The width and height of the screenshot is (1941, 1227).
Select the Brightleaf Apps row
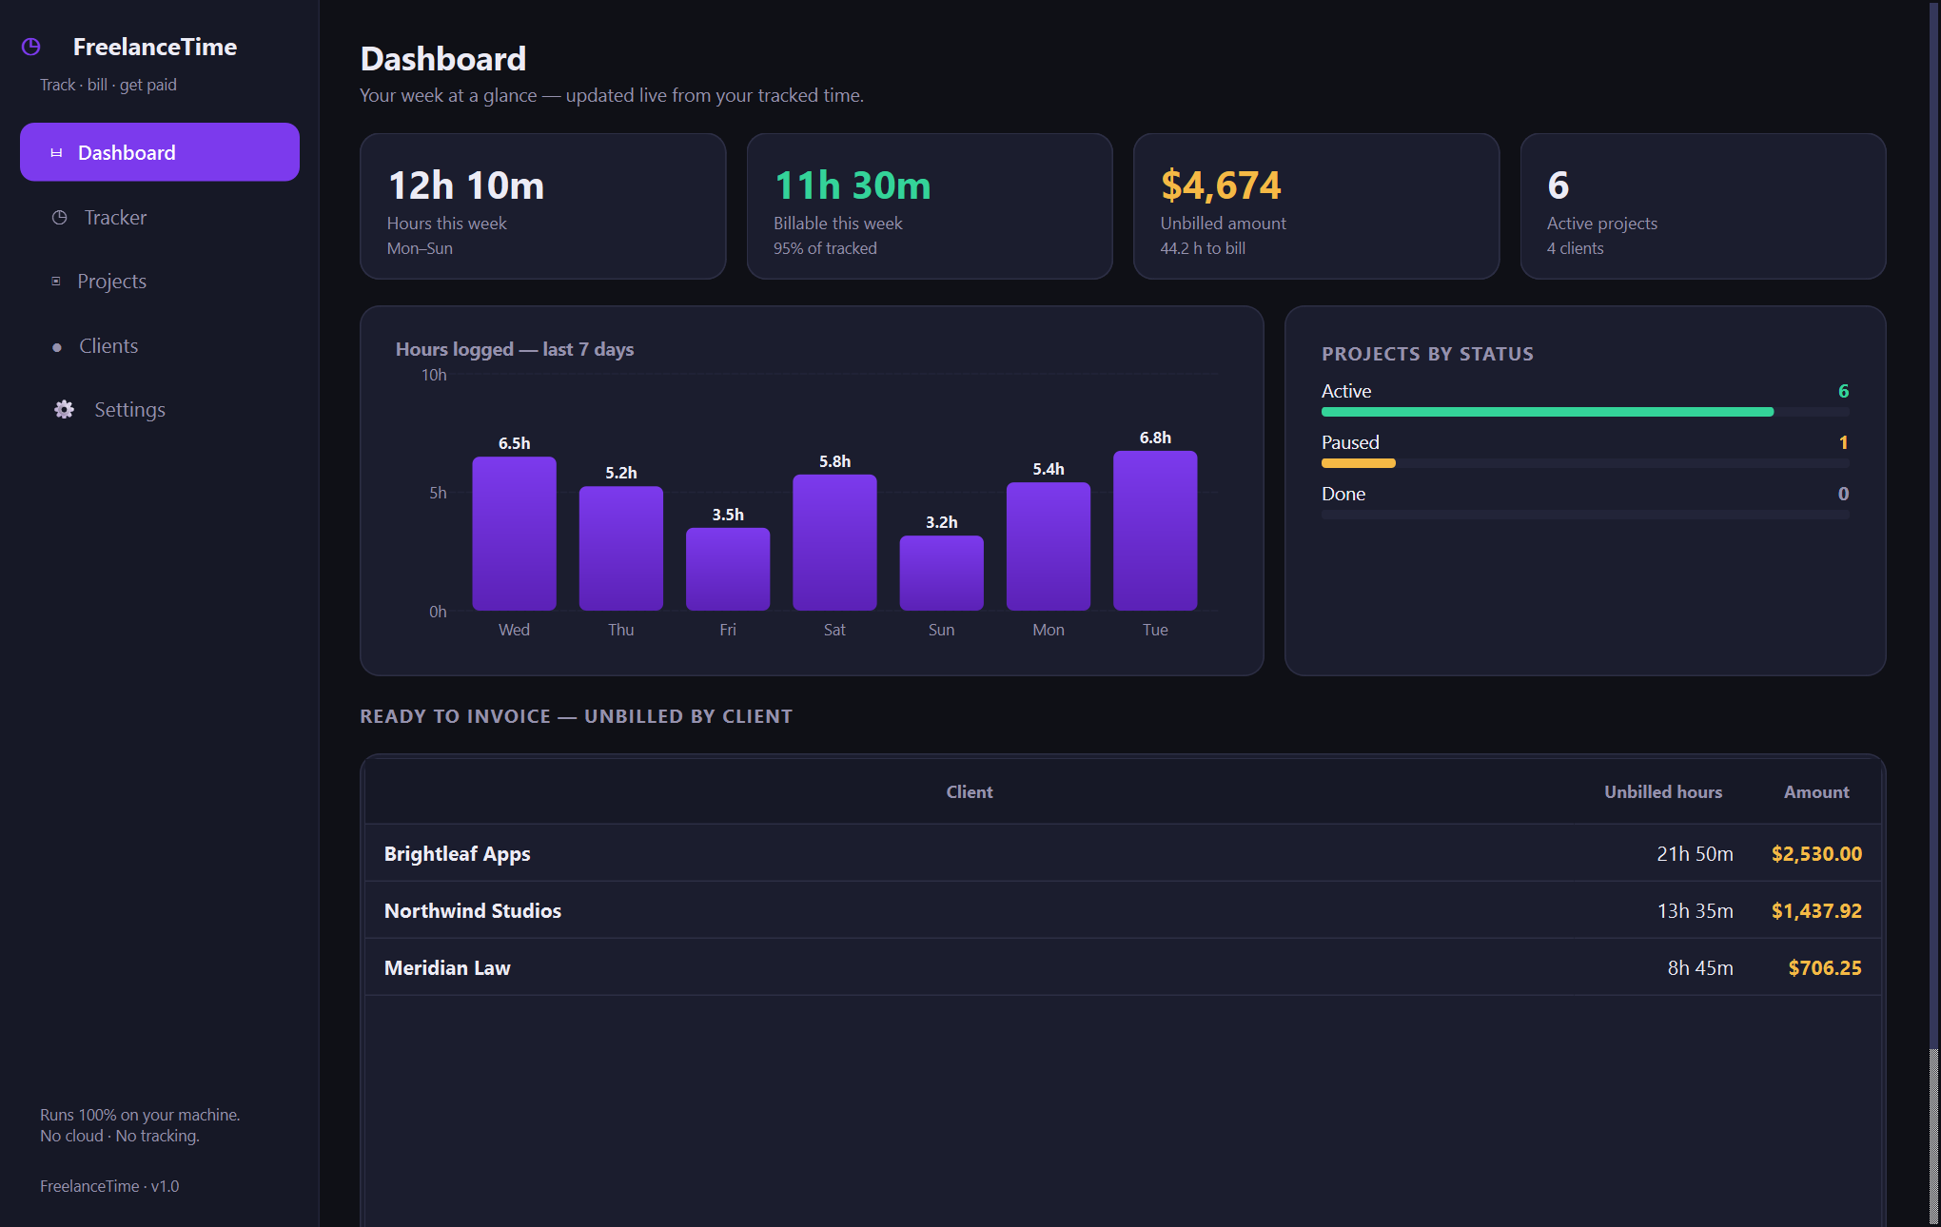(x=1123, y=853)
